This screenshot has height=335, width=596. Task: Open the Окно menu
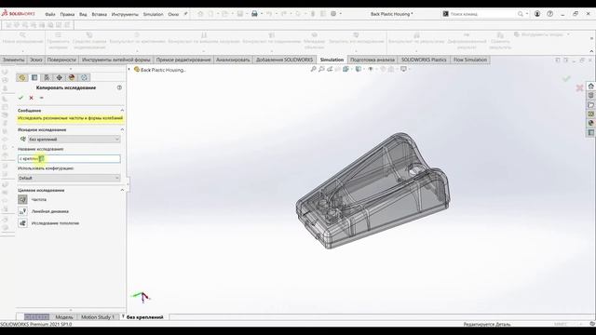pyautogui.click(x=173, y=14)
